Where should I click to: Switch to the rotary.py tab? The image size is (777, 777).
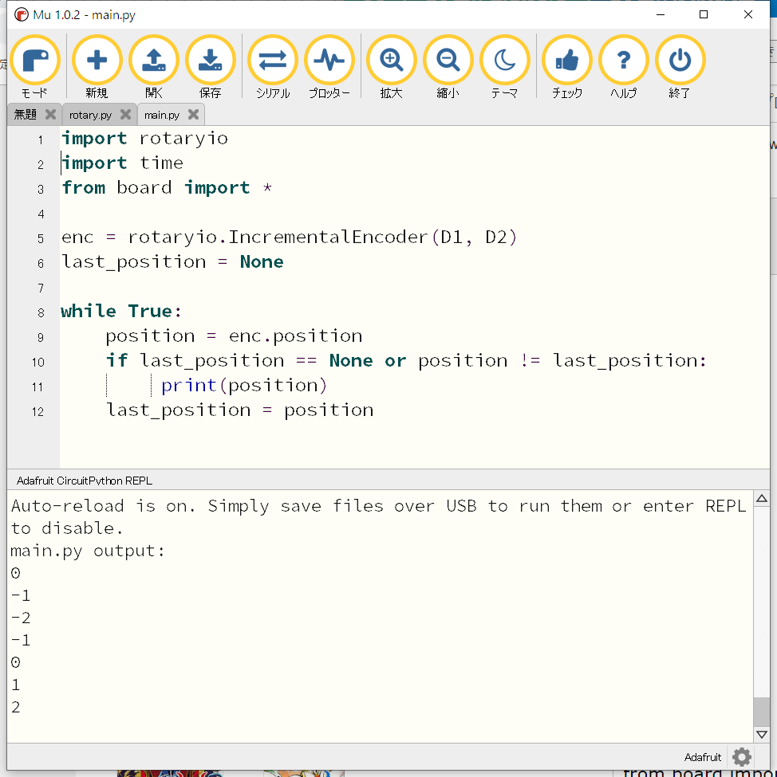(89, 115)
